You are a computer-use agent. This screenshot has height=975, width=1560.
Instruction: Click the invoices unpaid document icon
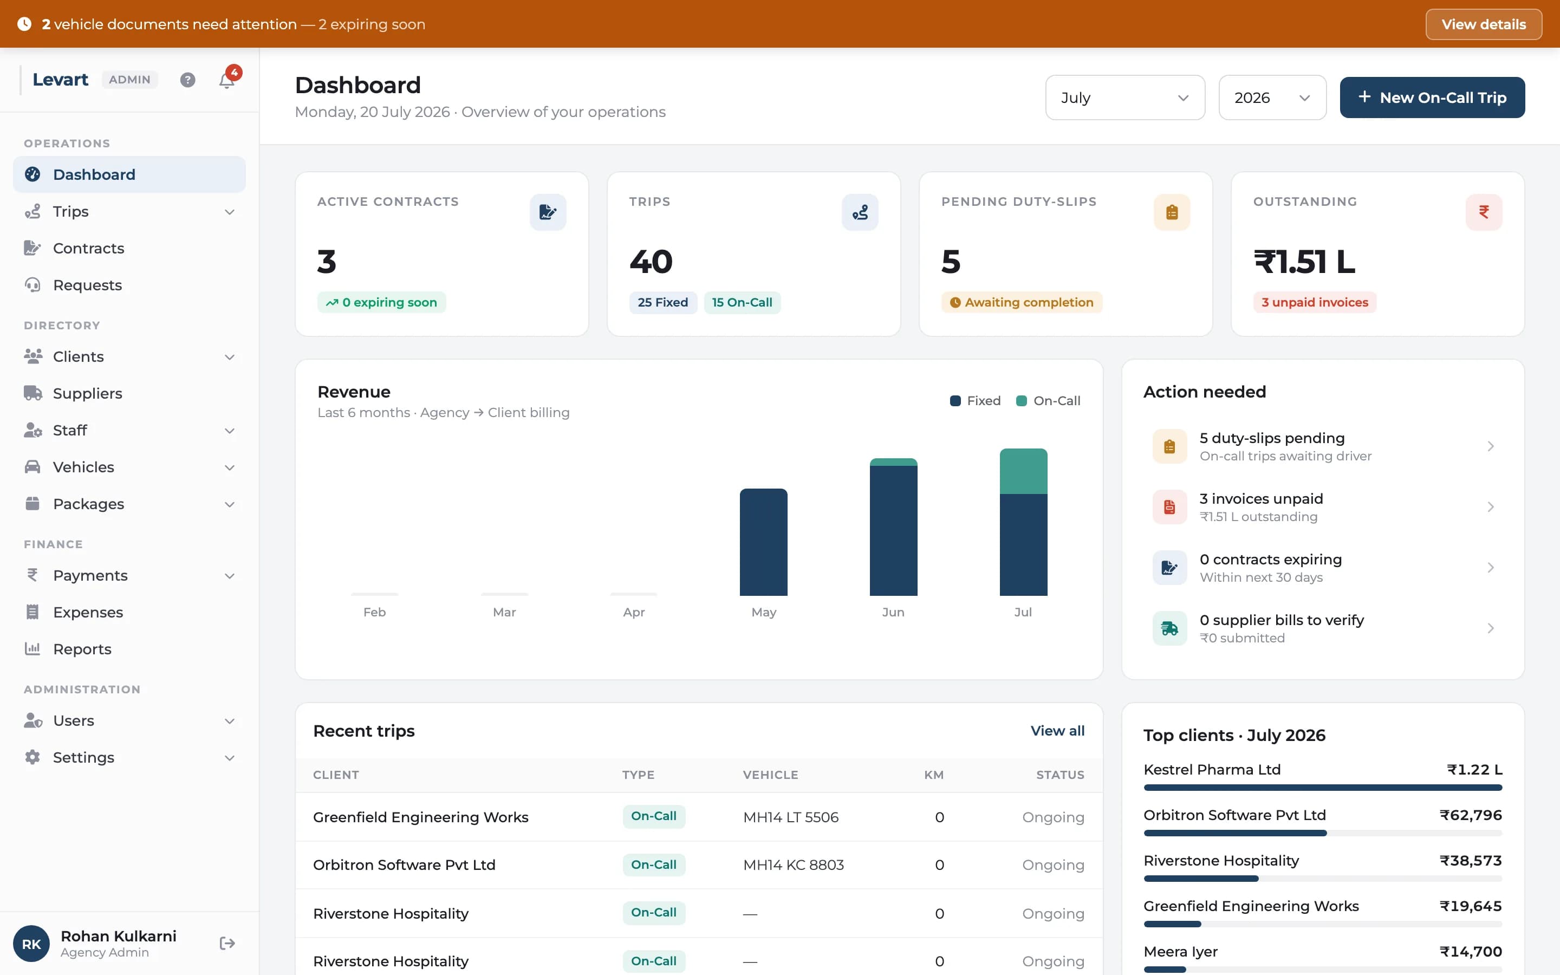pos(1169,507)
